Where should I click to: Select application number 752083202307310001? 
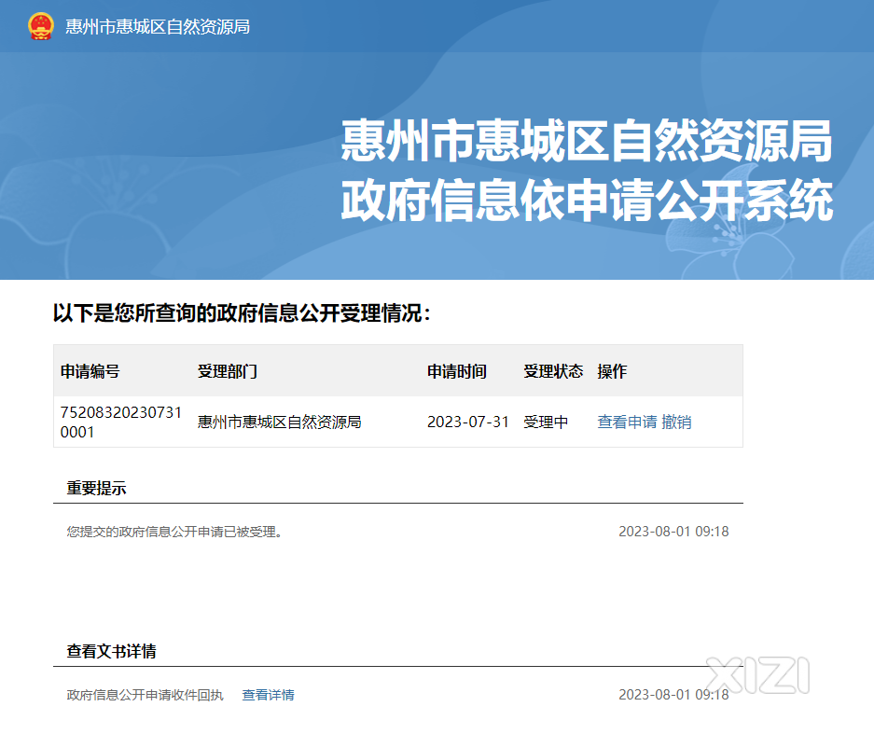(x=121, y=422)
